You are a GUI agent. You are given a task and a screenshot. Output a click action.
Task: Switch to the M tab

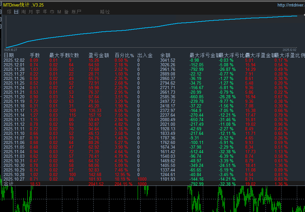59,12
